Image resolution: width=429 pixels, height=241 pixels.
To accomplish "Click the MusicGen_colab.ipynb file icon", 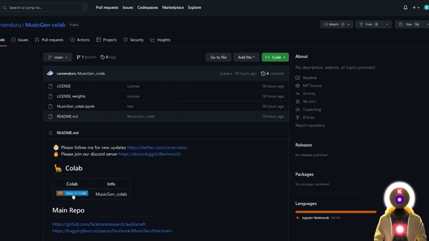I will click(50, 106).
